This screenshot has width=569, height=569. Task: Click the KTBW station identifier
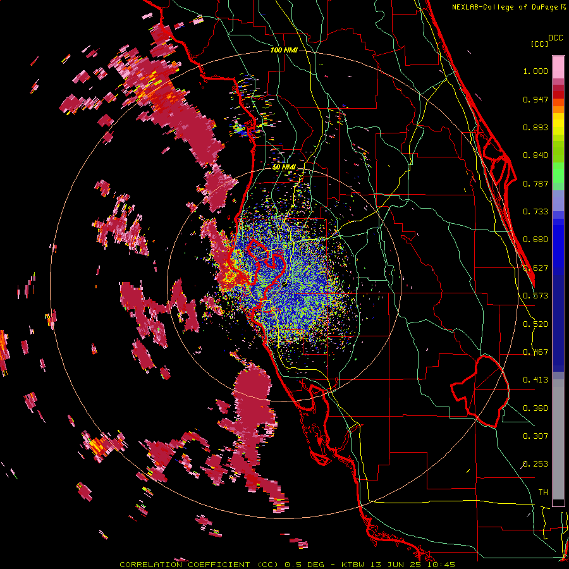point(354,565)
